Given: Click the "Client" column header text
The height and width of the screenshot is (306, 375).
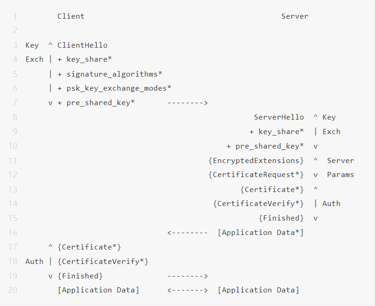Looking at the screenshot, I should point(71,16).
